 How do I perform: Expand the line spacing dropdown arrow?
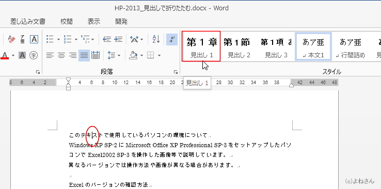coord(119,56)
